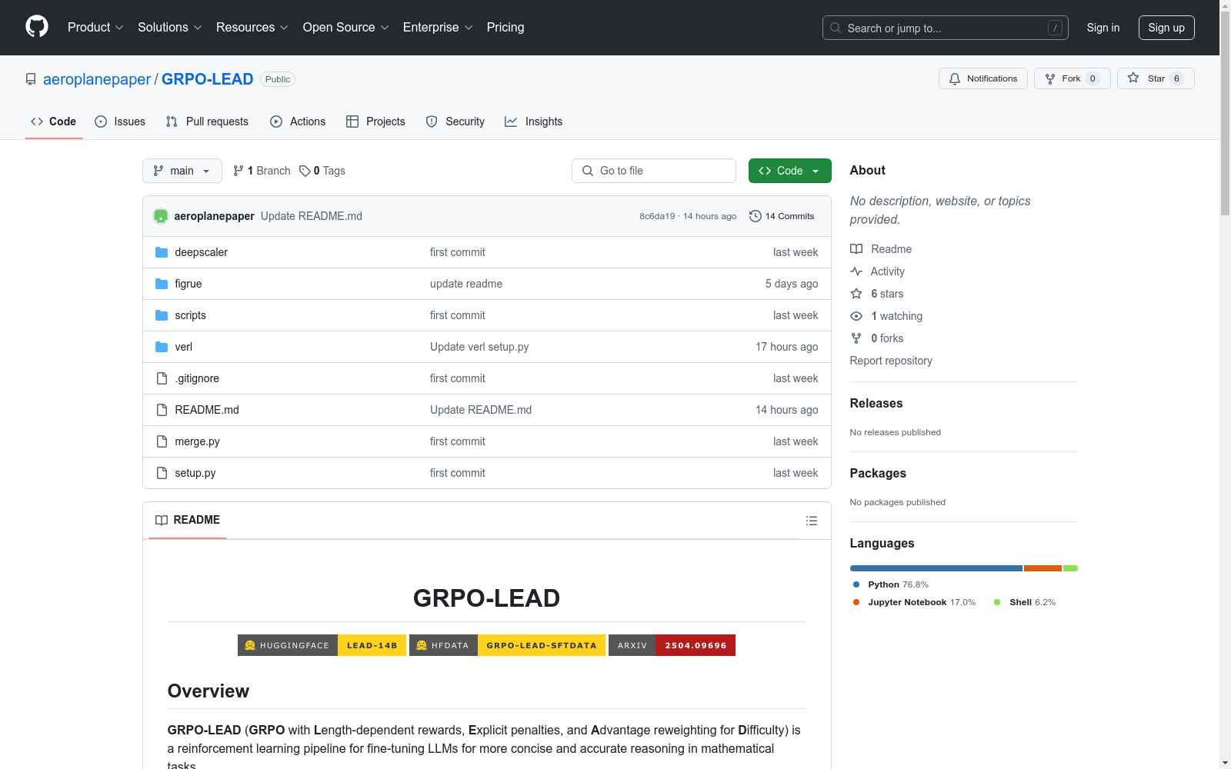Open the GRPO-LEAD repository link
Screen dimensions: 1231x769
pyautogui.click(x=208, y=79)
